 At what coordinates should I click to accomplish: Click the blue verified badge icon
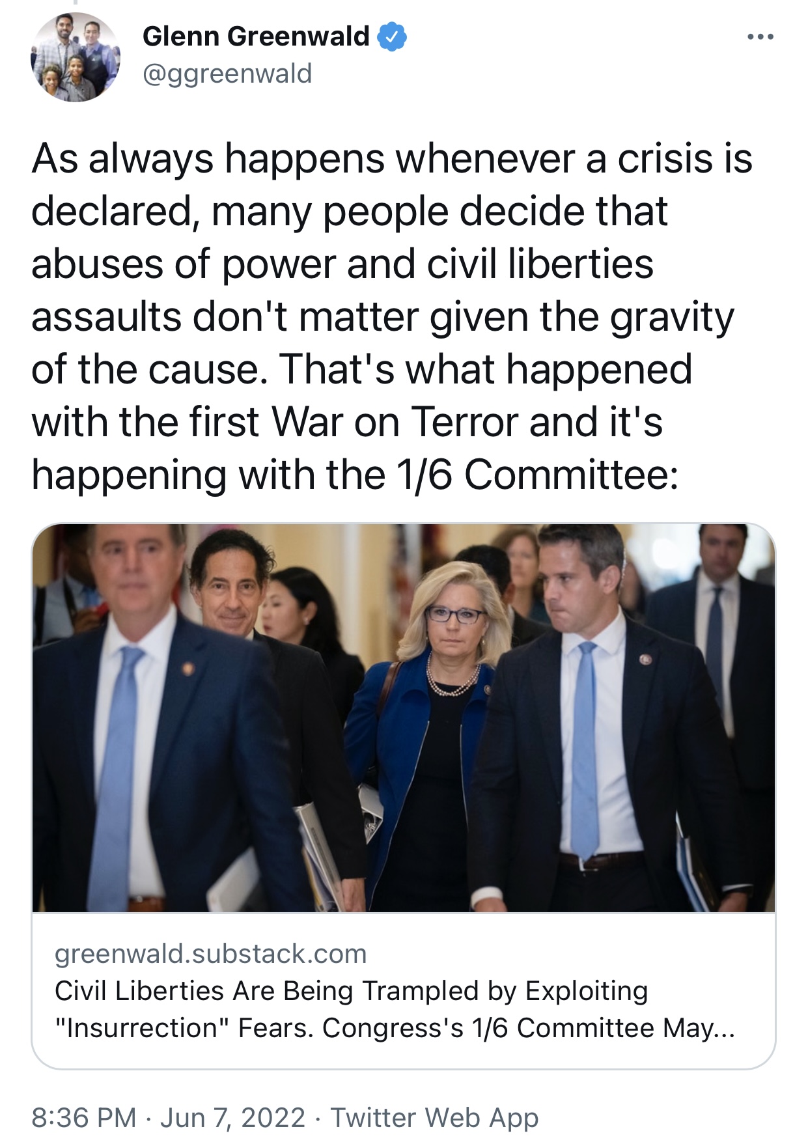click(x=392, y=36)
